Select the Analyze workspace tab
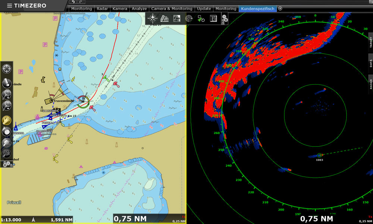Viewport: 373px width, 224px height. pyautogui.click(x=139, y=9)
